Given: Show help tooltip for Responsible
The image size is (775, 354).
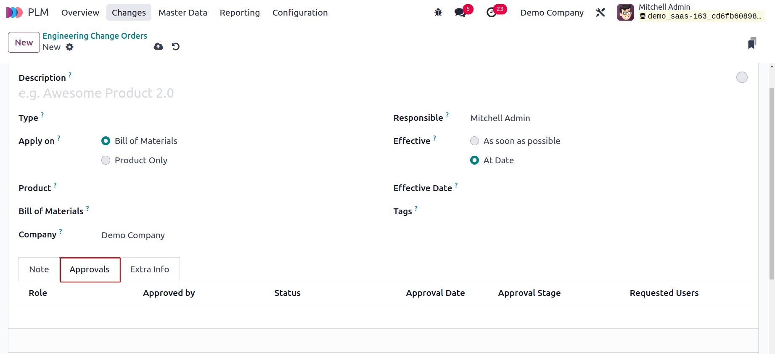Looking at the screenshot, I should (447, 115).
